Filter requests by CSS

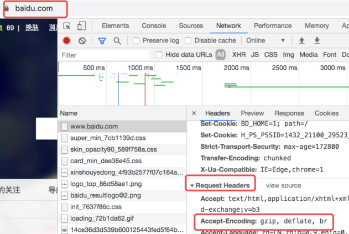point(270,55)
